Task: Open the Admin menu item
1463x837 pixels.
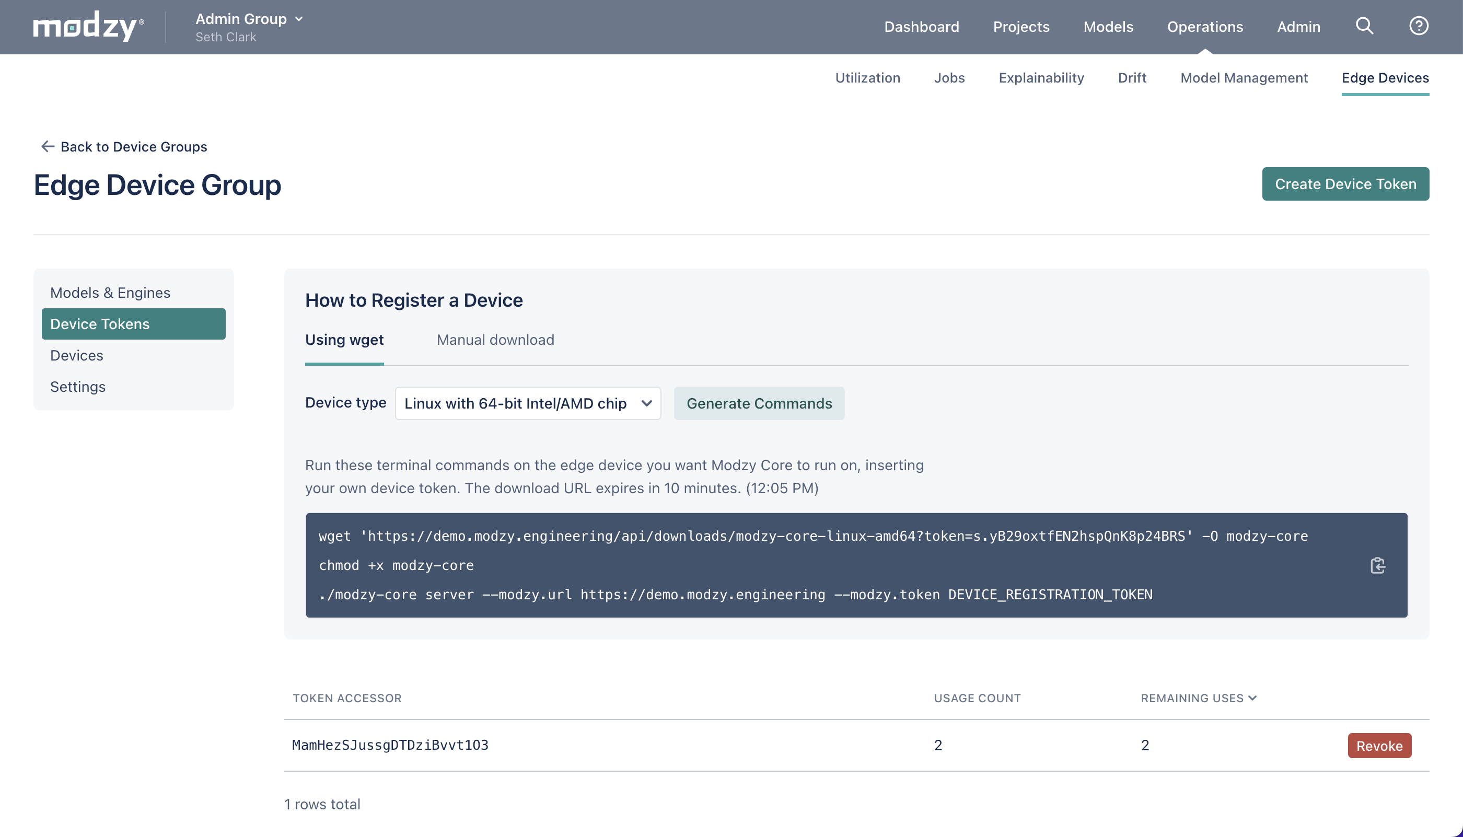Action: click(x=1298, y=27)
